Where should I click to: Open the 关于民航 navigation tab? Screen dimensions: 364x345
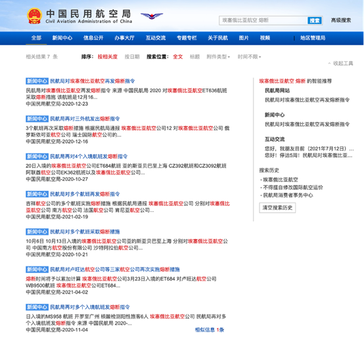(217, 38)
